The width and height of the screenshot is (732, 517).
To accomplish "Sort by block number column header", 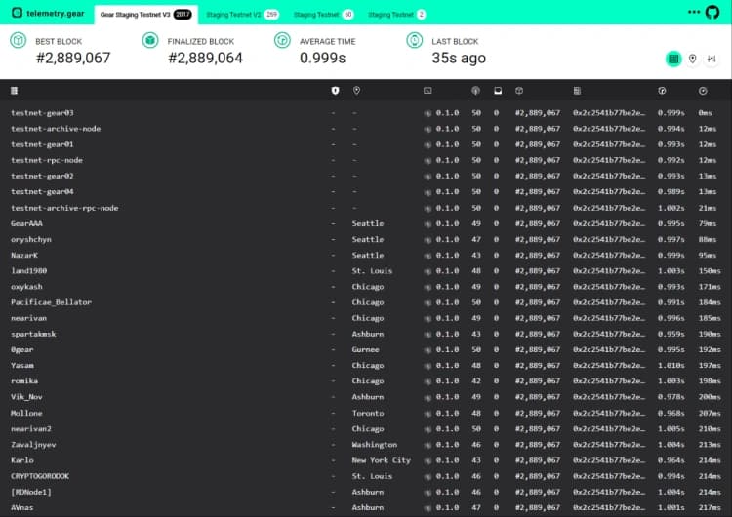I will point(519,91).
